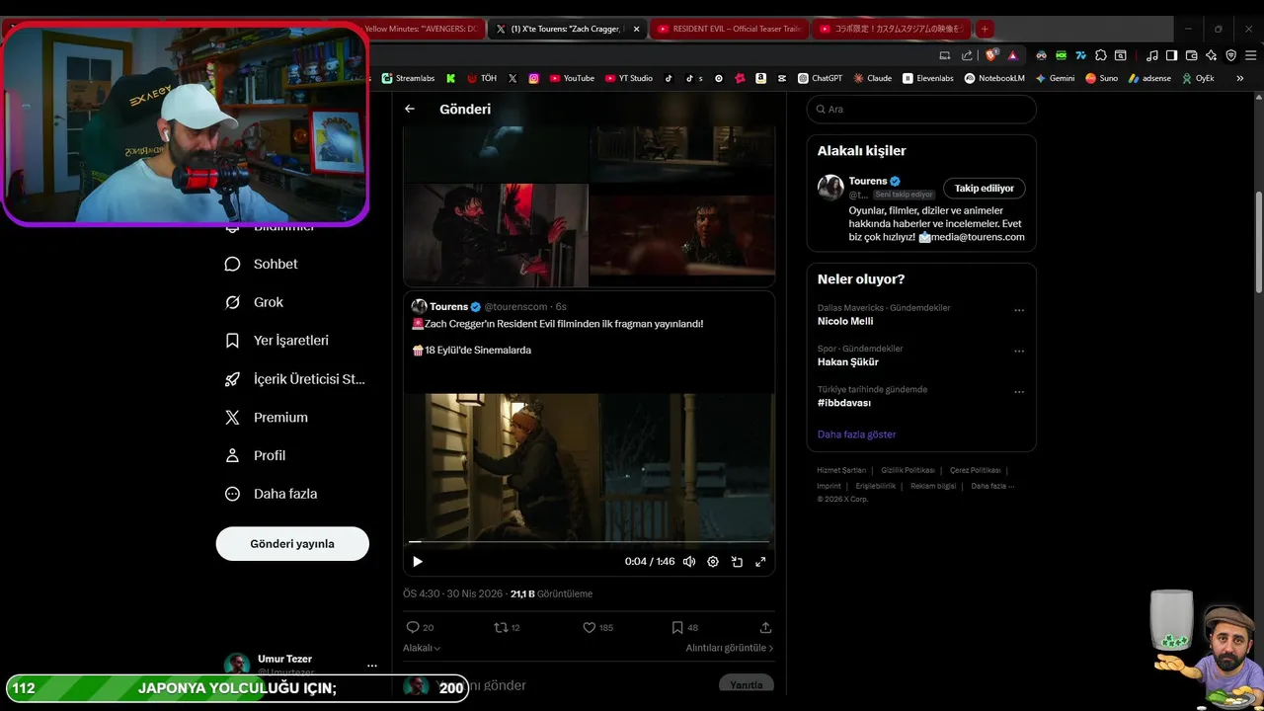Enter fullscreen for the video
Viewport: 1264px width, 711px height.
point(760,562)
